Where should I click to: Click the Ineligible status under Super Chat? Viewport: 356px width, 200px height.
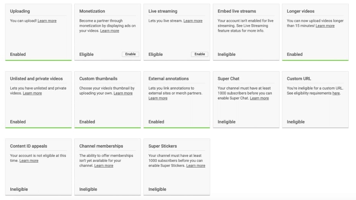pyautogui.click(x=226, y=122)
